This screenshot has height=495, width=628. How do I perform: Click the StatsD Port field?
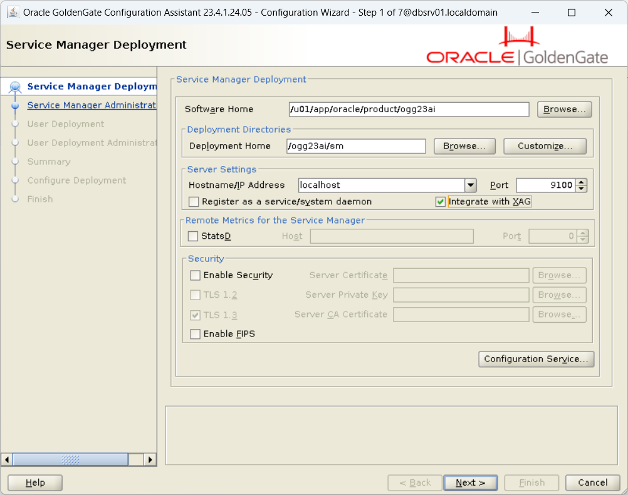pos(553,236)
